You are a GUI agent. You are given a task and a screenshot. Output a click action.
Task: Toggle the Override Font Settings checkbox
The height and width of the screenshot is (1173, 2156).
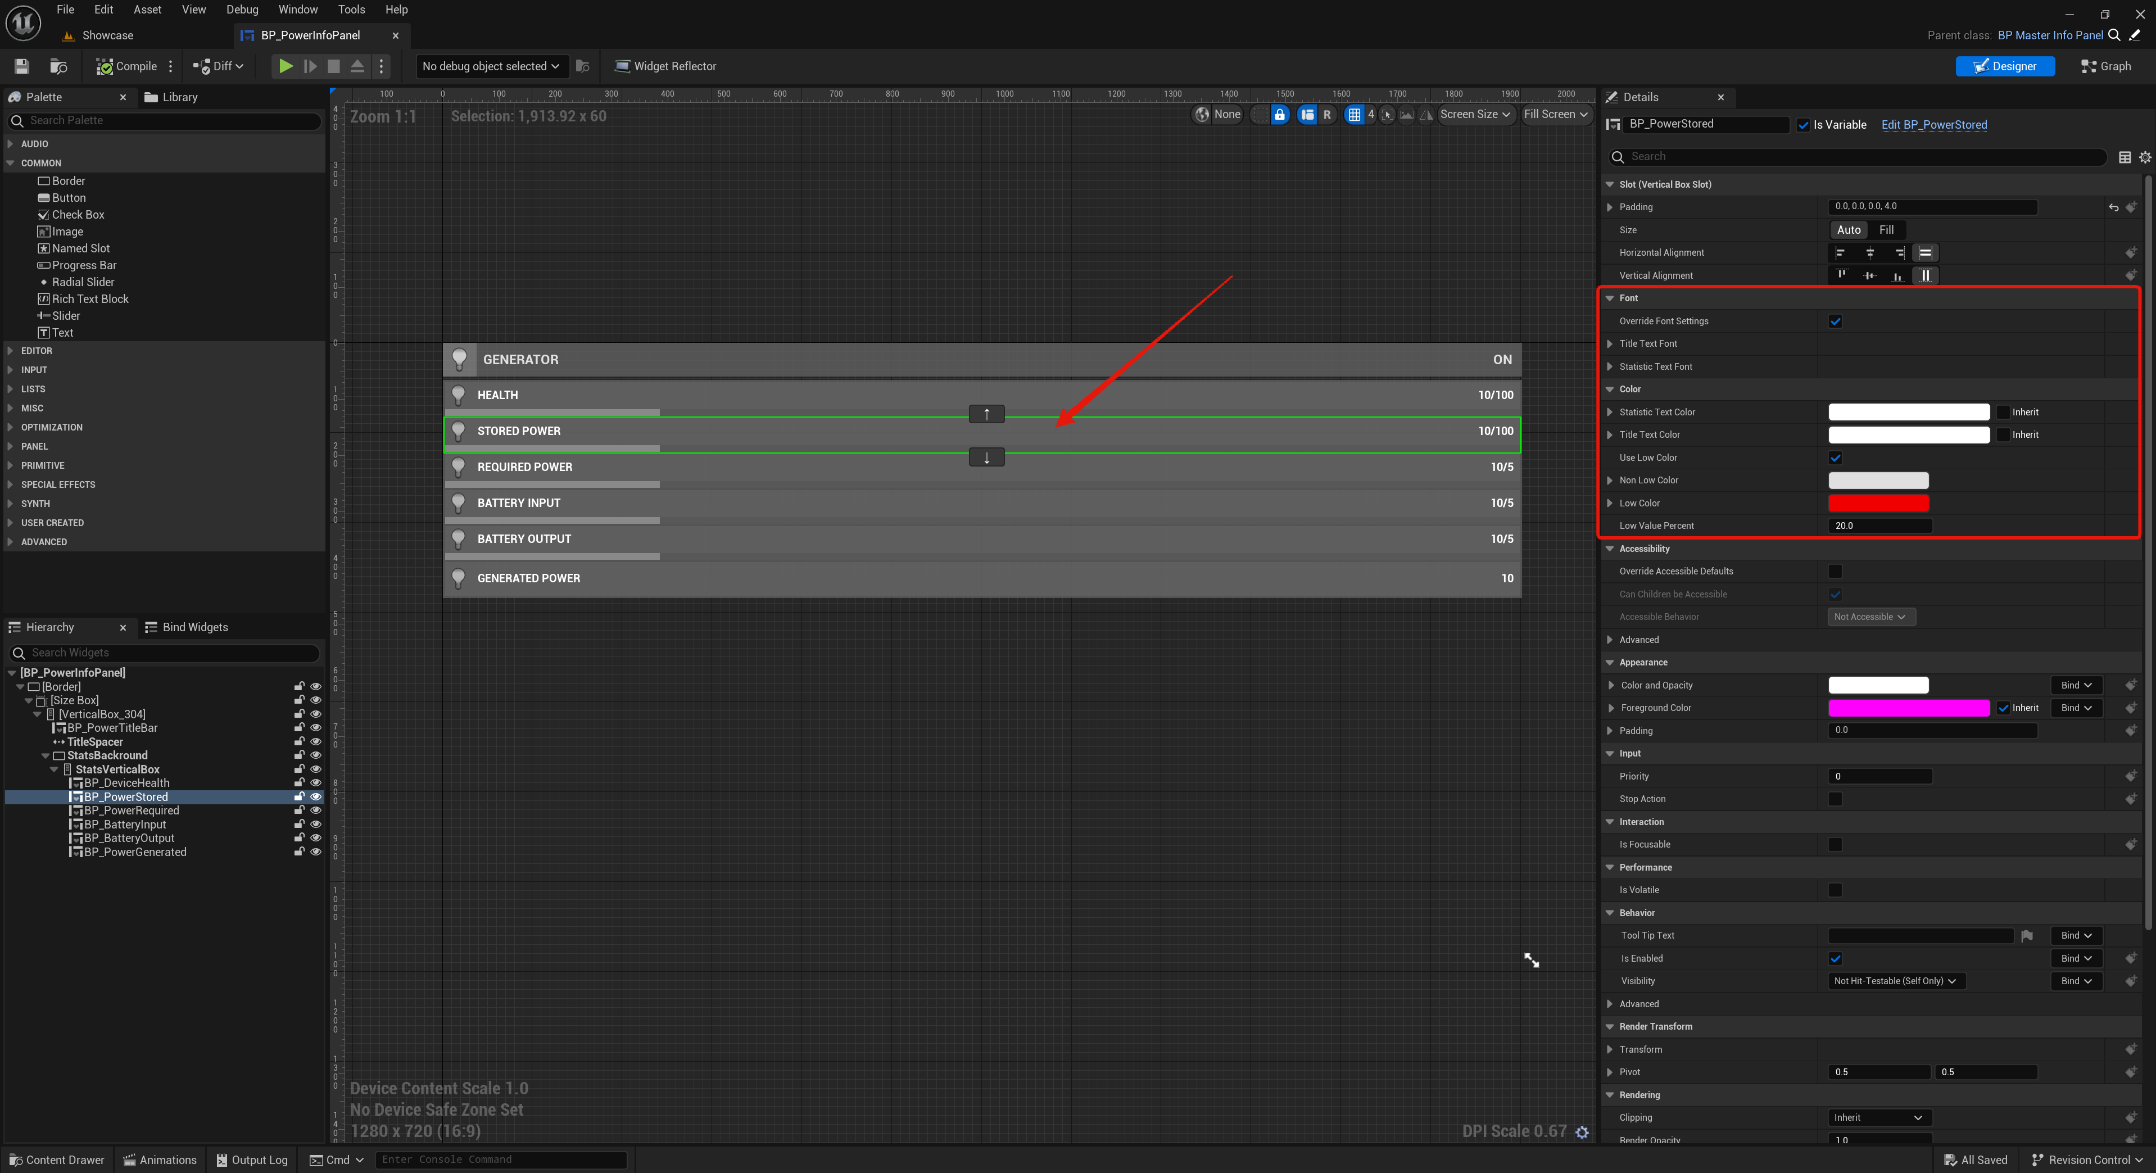click(x=1836, y=321)
